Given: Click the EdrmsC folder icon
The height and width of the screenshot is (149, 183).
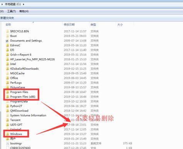Looking at the screenshot, I should pos(8,45).
